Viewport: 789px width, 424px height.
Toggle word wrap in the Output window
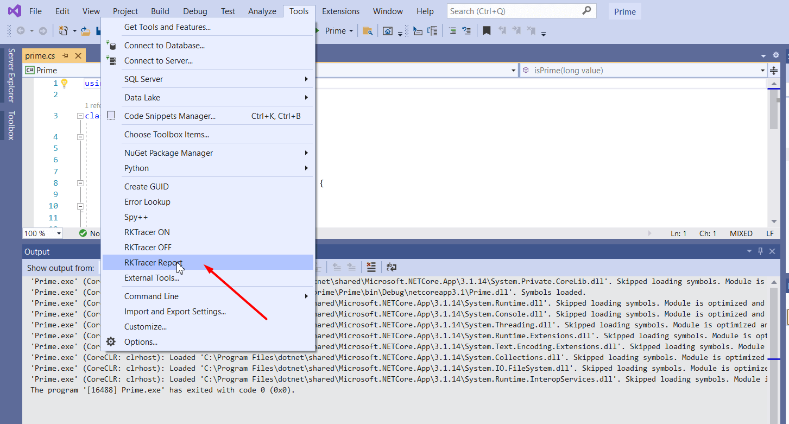point(392,267)
